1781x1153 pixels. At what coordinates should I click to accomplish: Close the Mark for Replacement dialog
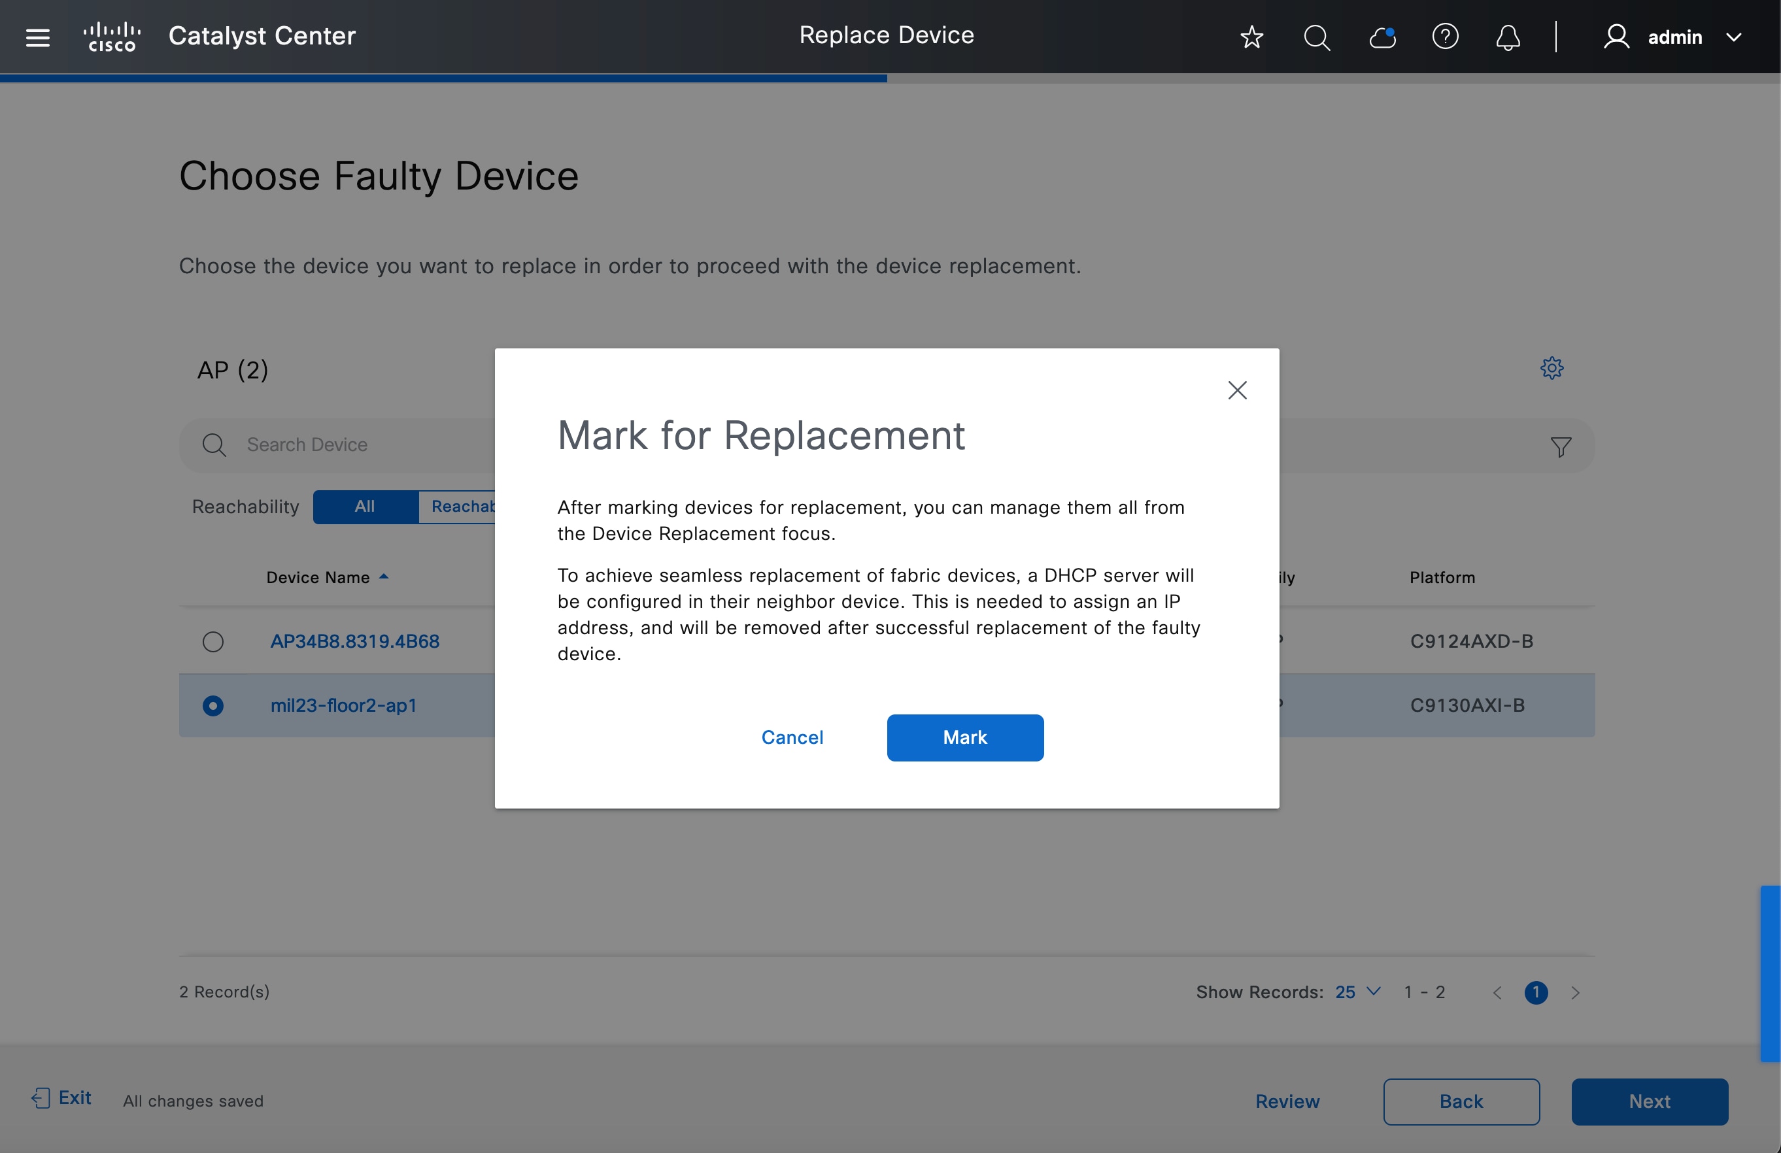pos(1237,390)
